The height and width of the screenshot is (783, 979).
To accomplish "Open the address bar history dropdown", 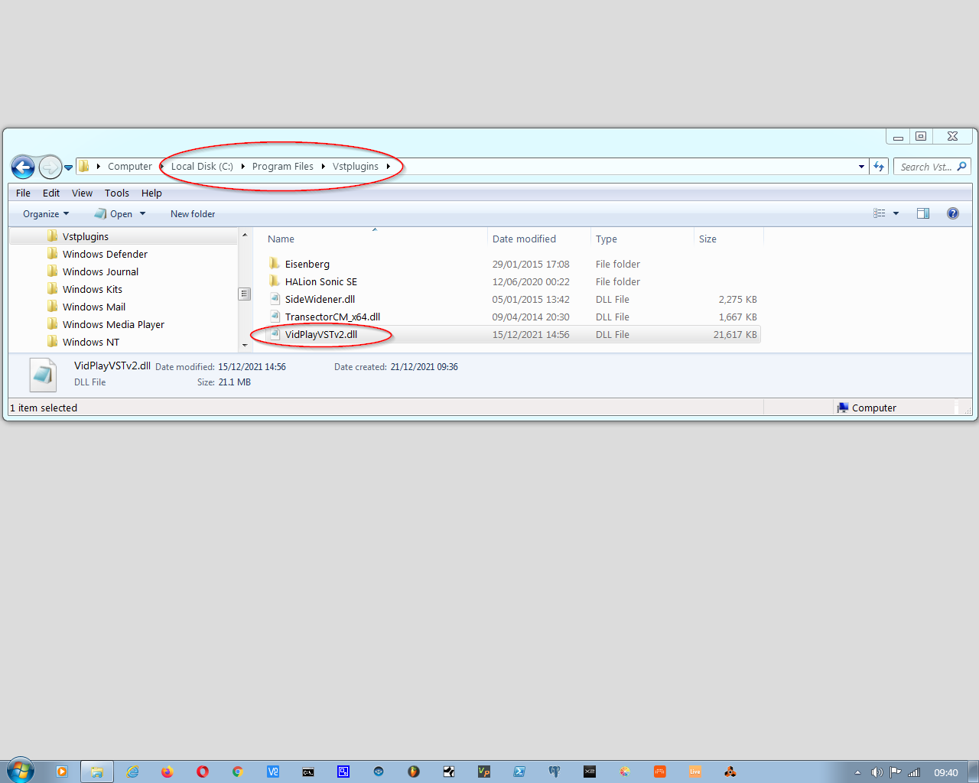I will 861,167.
